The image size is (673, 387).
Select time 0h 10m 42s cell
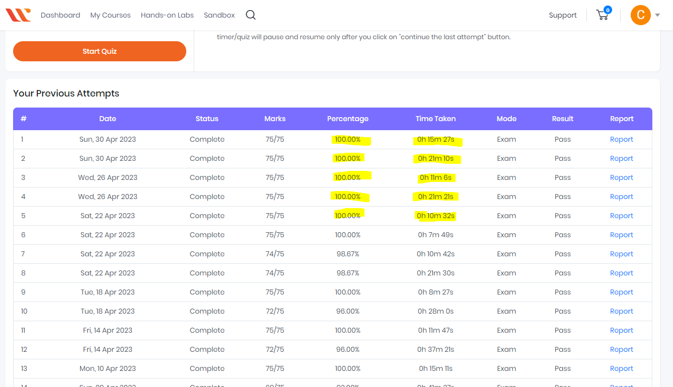[435, 254]
